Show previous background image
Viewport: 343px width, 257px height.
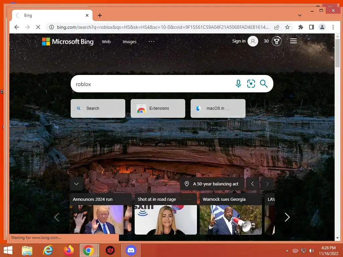coord(253,184)
